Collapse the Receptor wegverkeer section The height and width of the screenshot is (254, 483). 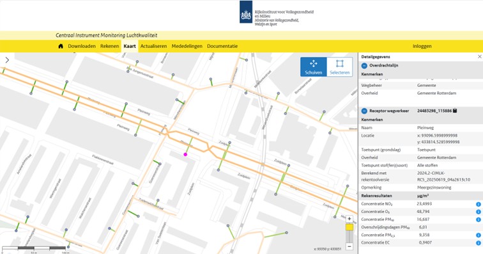(364, 111)
